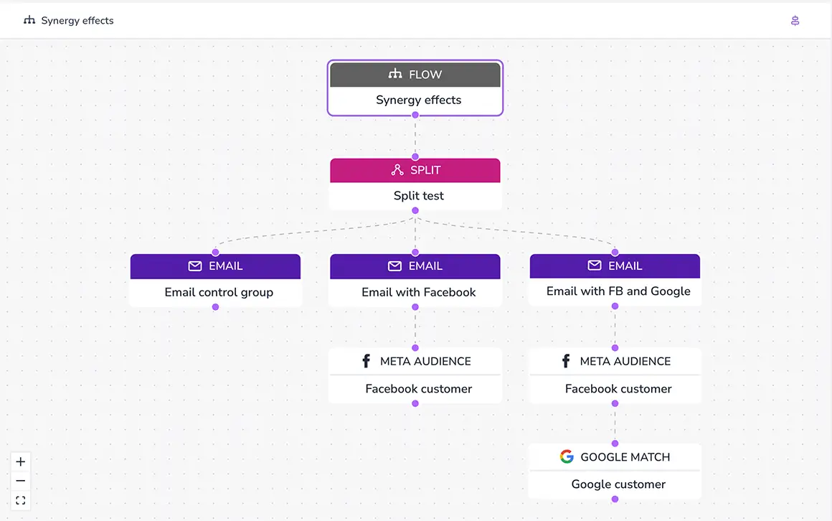Click the connection dot under Split test

click(415, 210)
